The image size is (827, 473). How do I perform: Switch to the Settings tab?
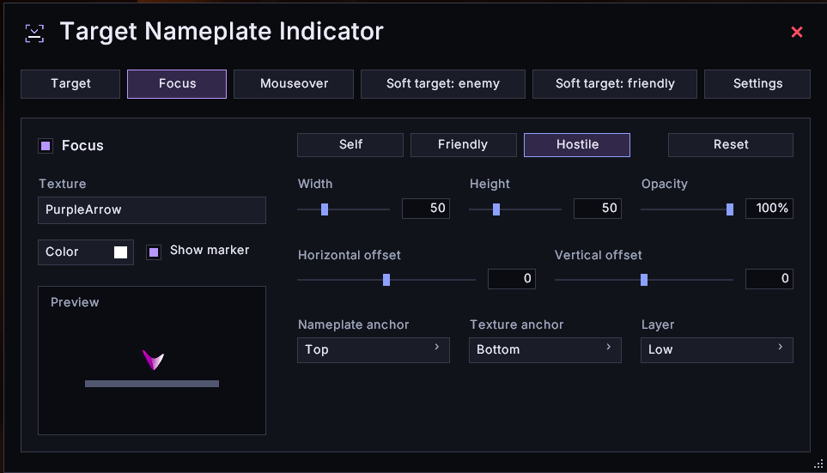(757, 84)
